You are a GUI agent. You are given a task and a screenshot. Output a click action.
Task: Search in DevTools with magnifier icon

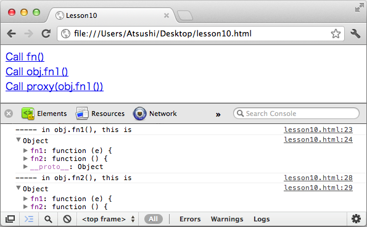[48, 219]
